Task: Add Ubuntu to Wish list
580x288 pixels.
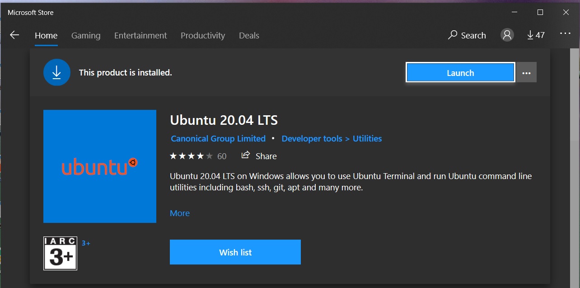Action: [x=235, y=252]
